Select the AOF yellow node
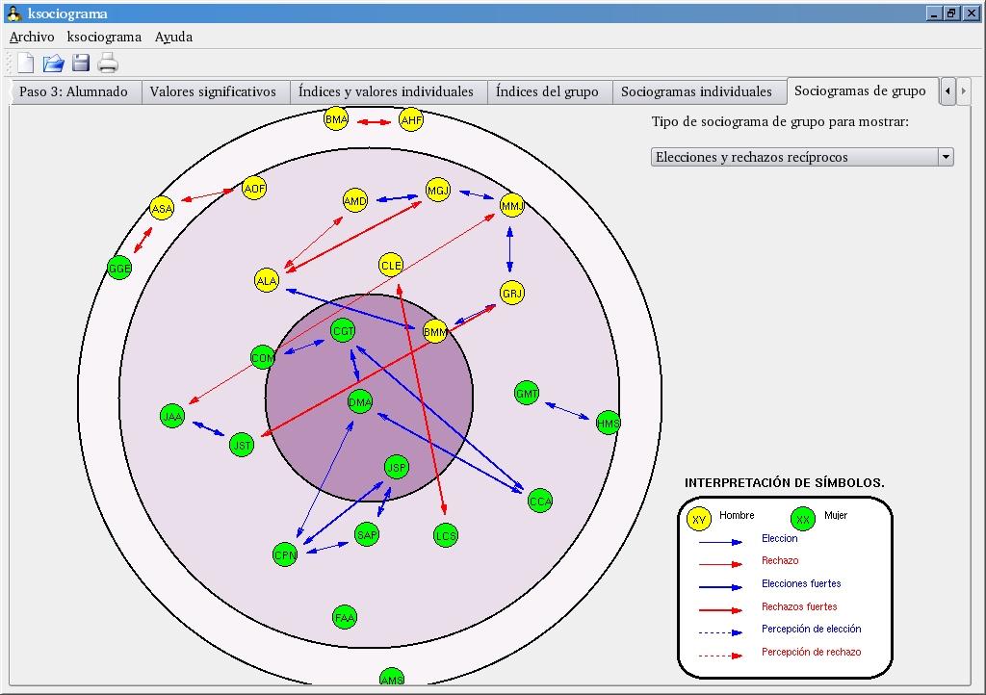The height and width of the screenshot is (695, 986). click(254, 188)
